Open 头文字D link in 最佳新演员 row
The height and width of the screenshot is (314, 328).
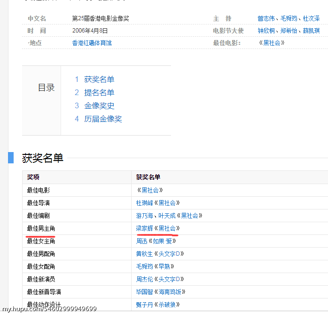169,279
